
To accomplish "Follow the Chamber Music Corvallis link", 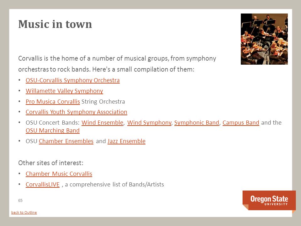I will tap(59, 174).
